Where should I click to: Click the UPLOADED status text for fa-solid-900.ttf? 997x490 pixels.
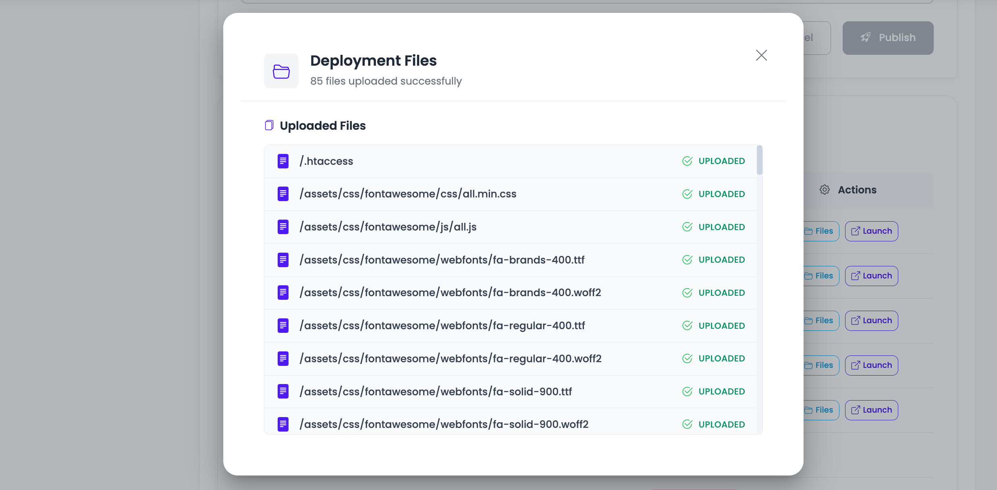(722, 392)
